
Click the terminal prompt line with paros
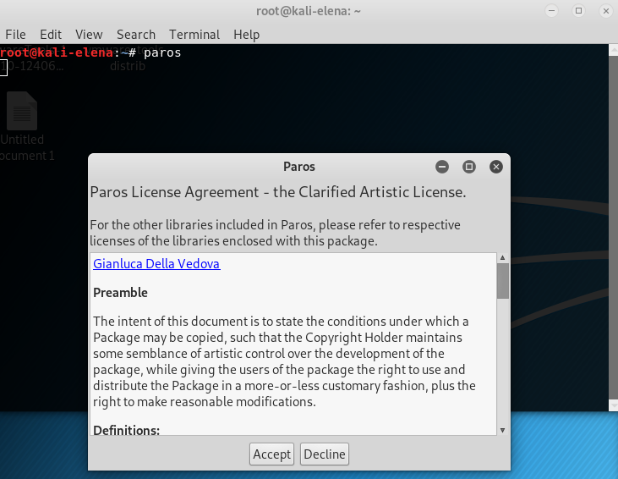tap(90, 52)
